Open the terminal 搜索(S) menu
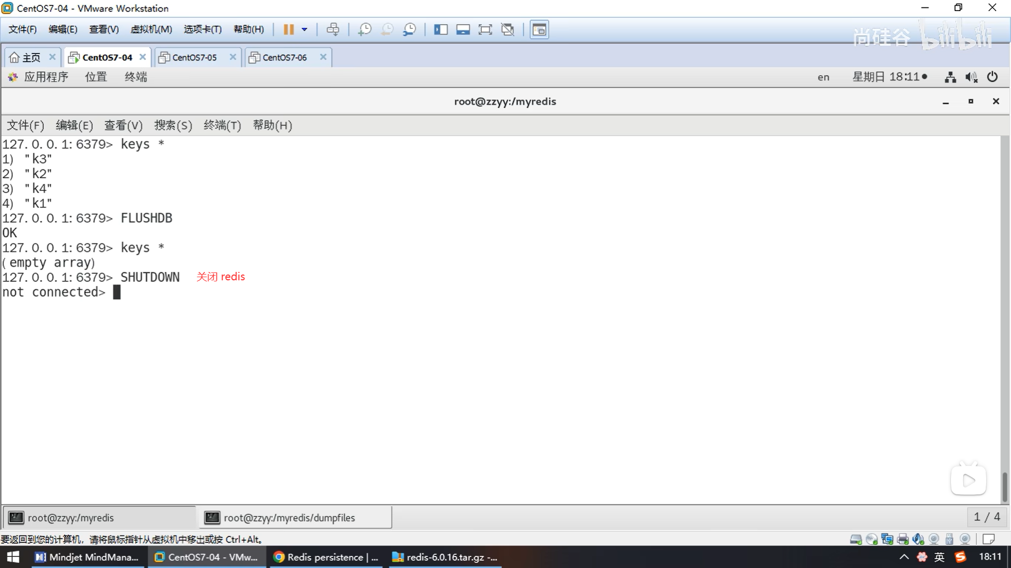 pos(173,125)
